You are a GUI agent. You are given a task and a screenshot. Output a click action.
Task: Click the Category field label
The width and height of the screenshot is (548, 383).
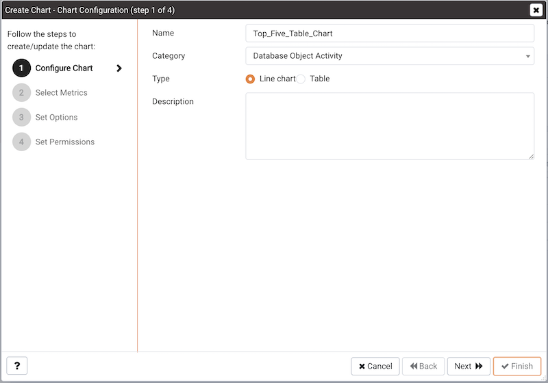click(x=169, y=56)
